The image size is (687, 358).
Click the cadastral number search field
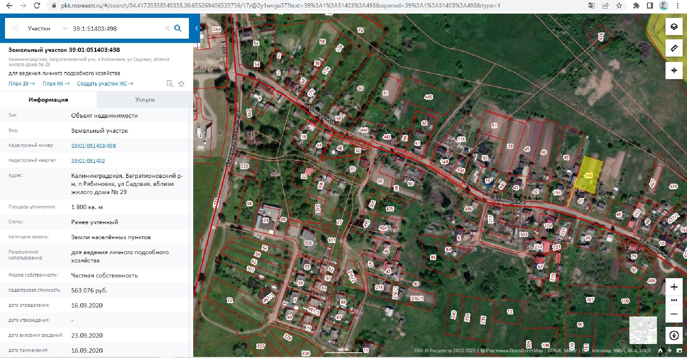[x=116, y=28]
